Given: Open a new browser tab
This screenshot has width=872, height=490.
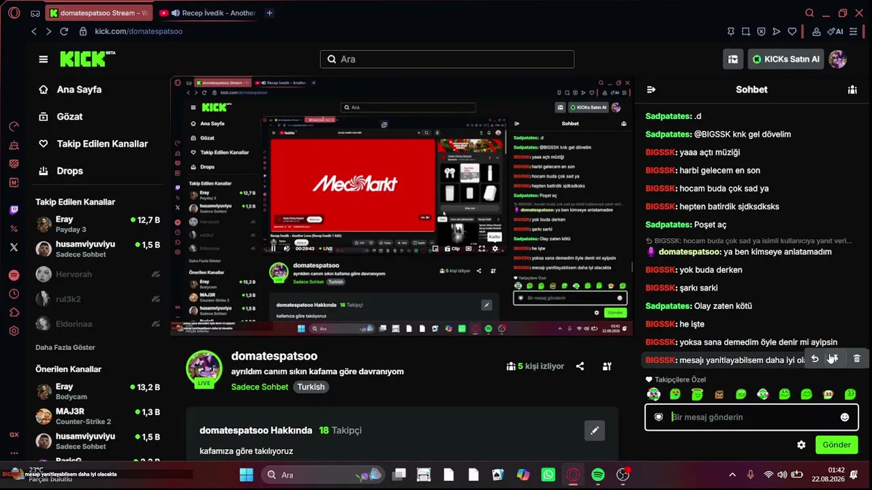Looking at the screenshot, I should tap(270, 13).
